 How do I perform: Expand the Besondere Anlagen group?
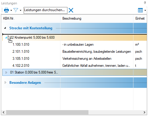click(6, 83)
